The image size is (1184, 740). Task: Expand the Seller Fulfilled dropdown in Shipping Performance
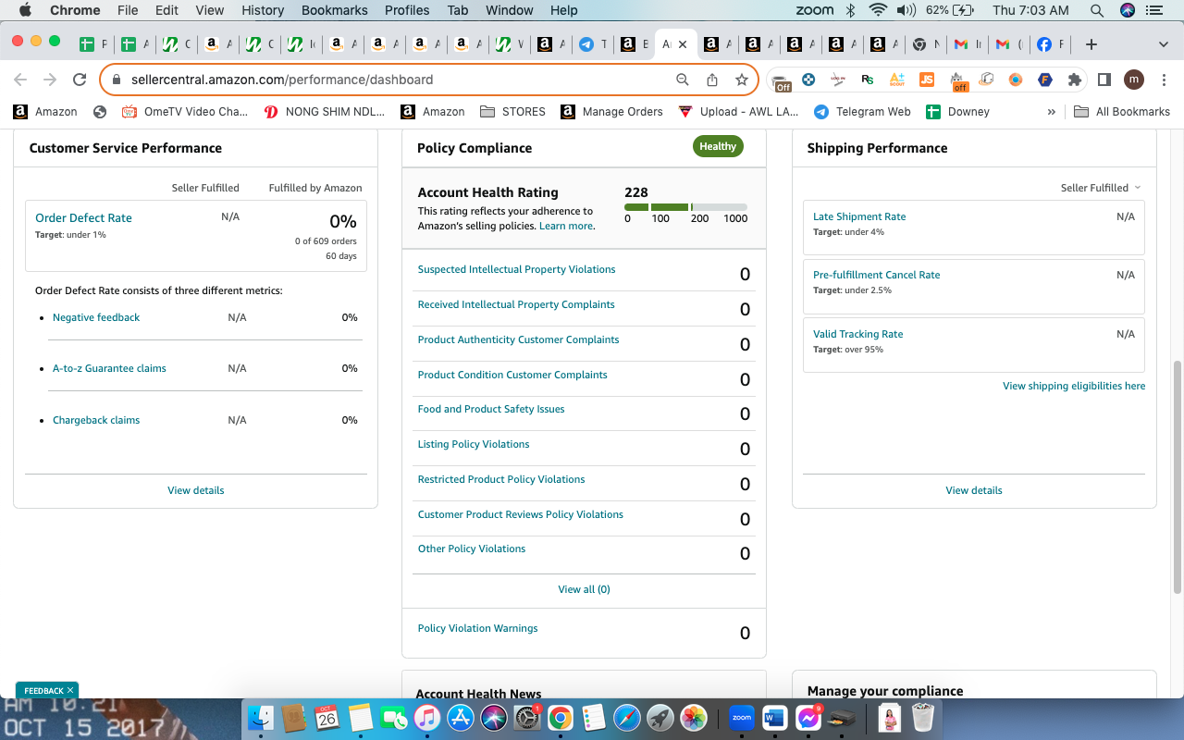pyautogui.click(x=1101, y=188)
